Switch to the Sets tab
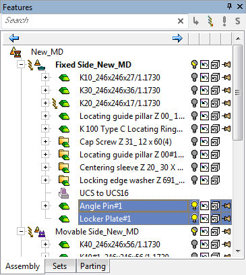This screenshot has height=275, width=246. coord(59,266)
